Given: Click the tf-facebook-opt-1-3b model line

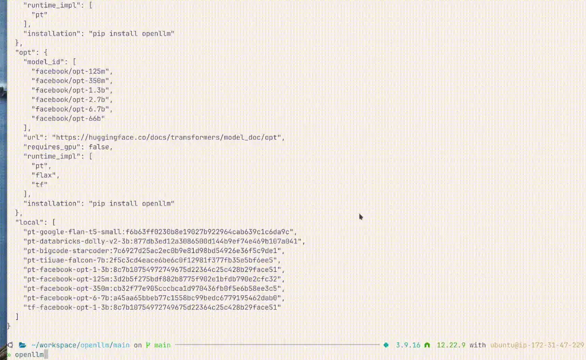Looking at the screenshot, I should pyautogui.click(x=152, y=307).
